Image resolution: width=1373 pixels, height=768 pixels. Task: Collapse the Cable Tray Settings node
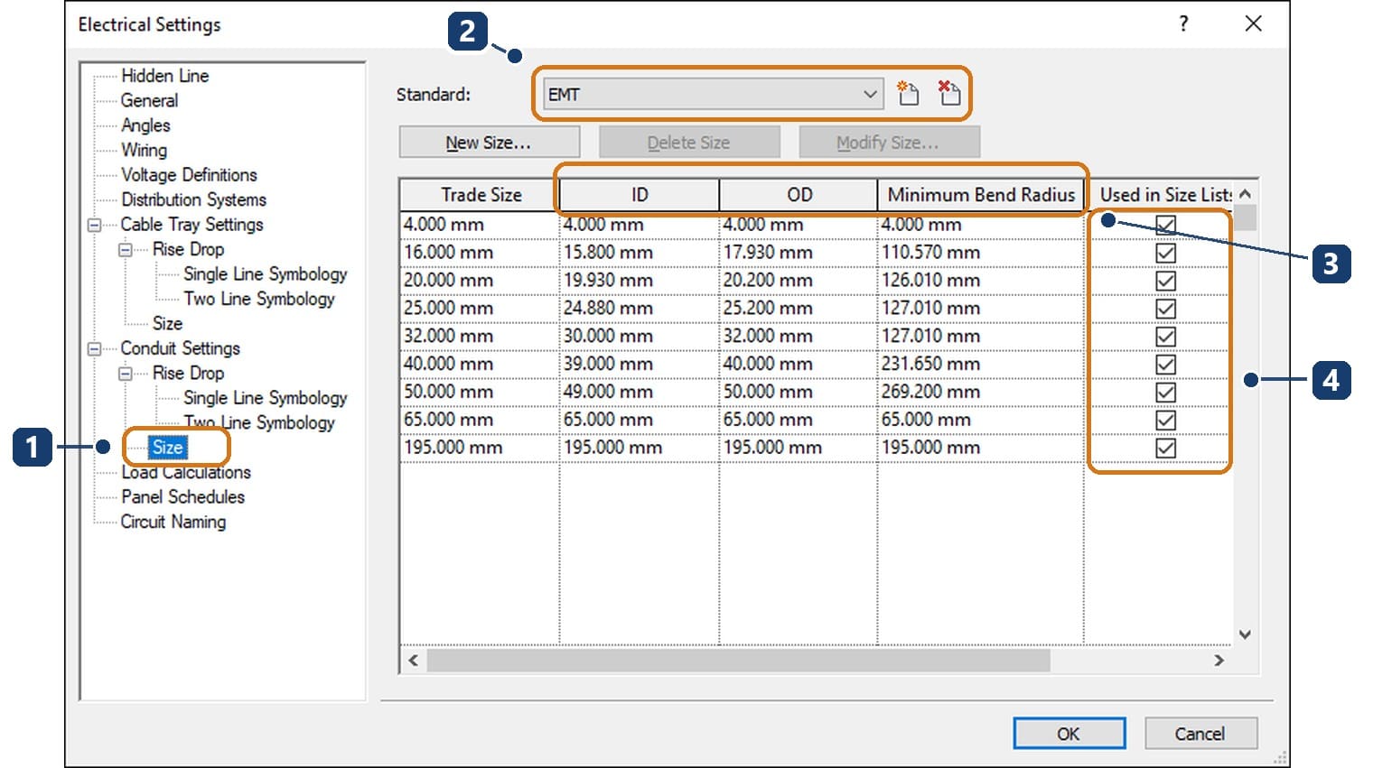tap(94, 225)
